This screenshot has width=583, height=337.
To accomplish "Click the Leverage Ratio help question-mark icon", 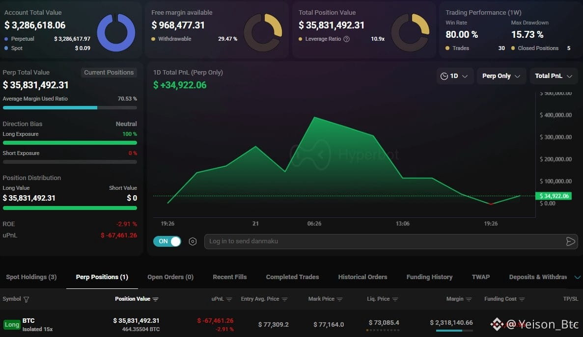I will [347, 39].
